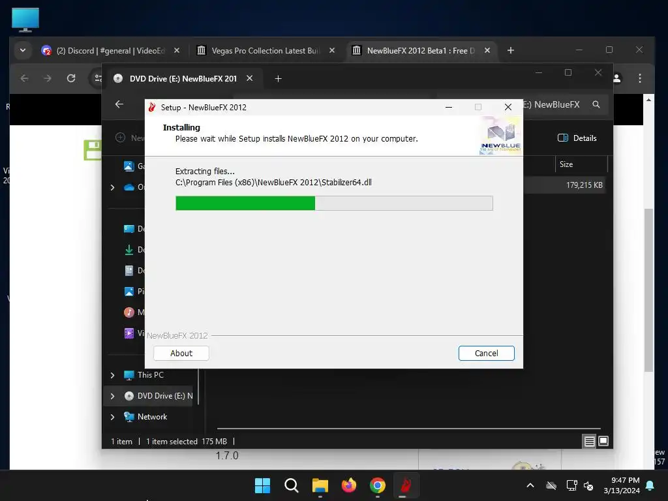
Task: Switch to Chrome on the taskbar
Action: coord(378,485)
